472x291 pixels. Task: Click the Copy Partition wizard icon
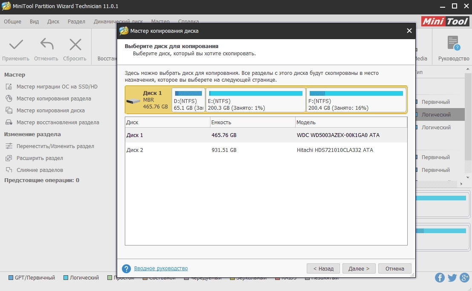pyautogui.click(x=9, y=99)
